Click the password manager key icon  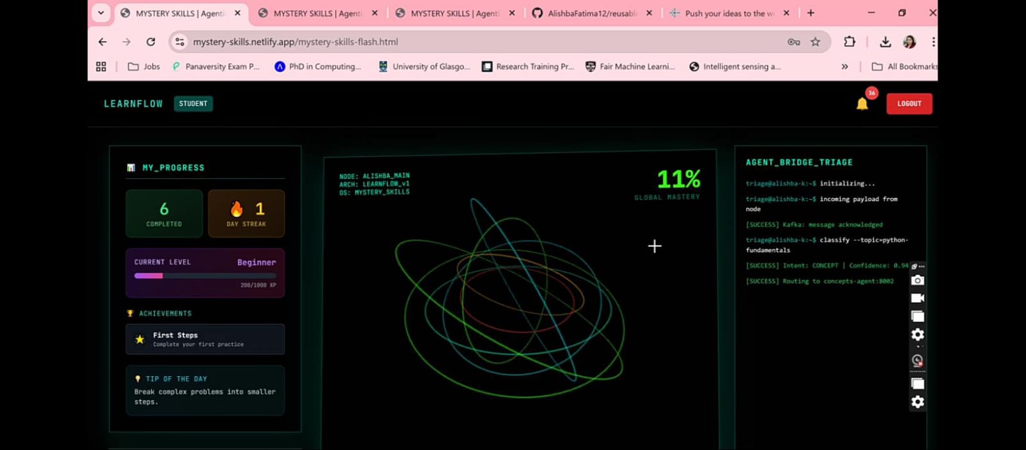pos(793,42)
